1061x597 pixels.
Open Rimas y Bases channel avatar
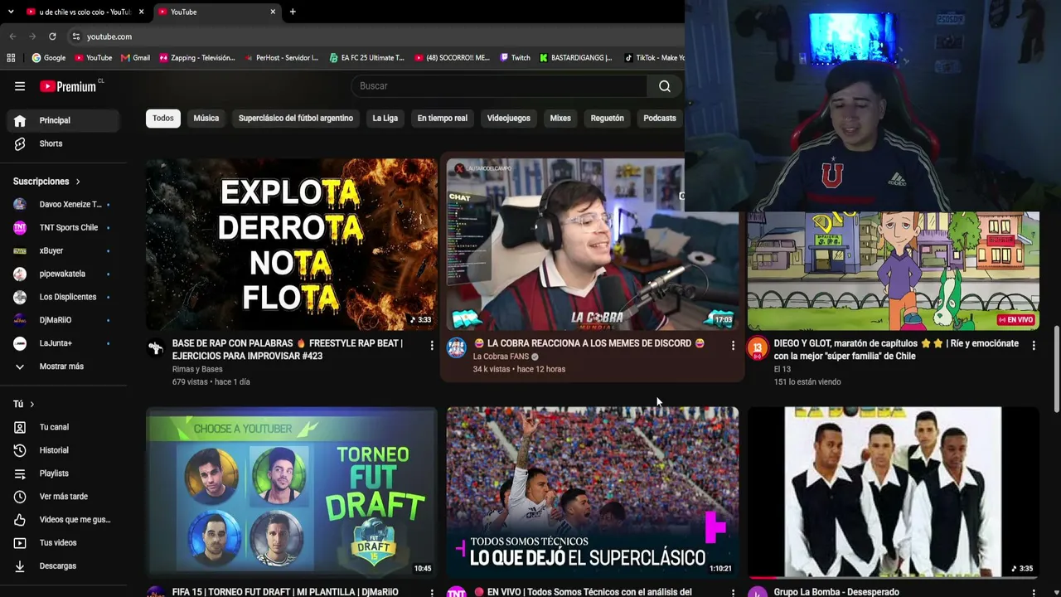click(156, 348)
